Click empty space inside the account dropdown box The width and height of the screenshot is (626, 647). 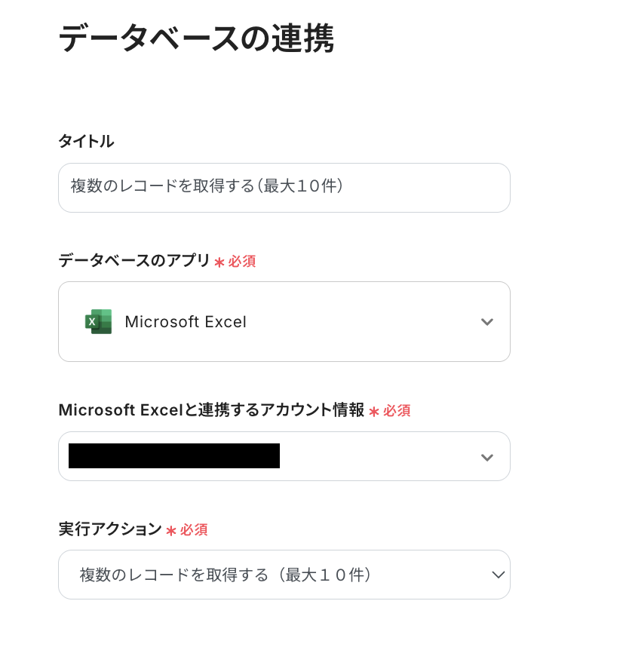377,456
